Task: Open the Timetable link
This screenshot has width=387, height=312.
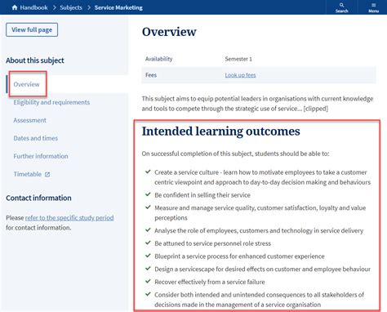Action: pos(28,174)
